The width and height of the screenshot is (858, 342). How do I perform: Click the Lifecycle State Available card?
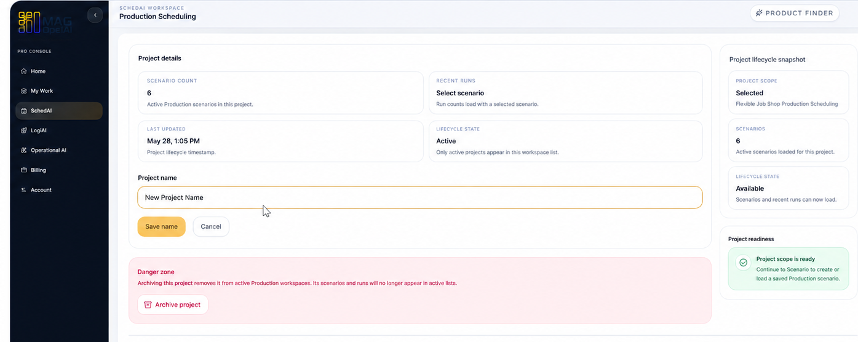click(x=789, y=188)
